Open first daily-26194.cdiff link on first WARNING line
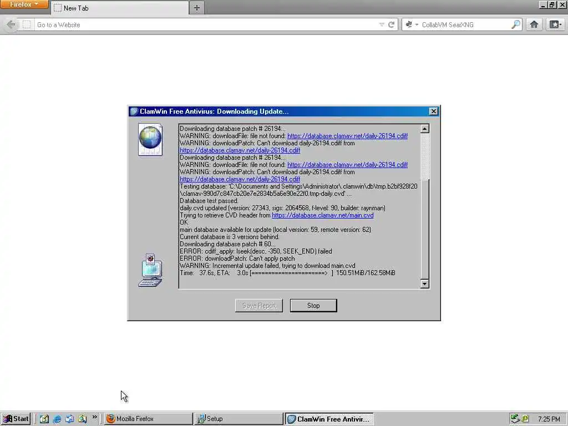Viewport: 568px width, 426px height. [x=347, y=136]
